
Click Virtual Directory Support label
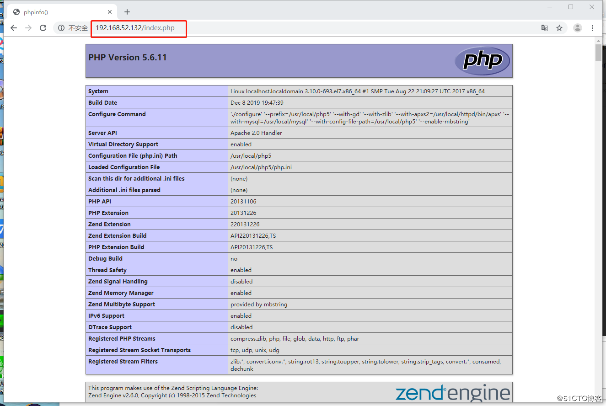click(x=123, y=144)
